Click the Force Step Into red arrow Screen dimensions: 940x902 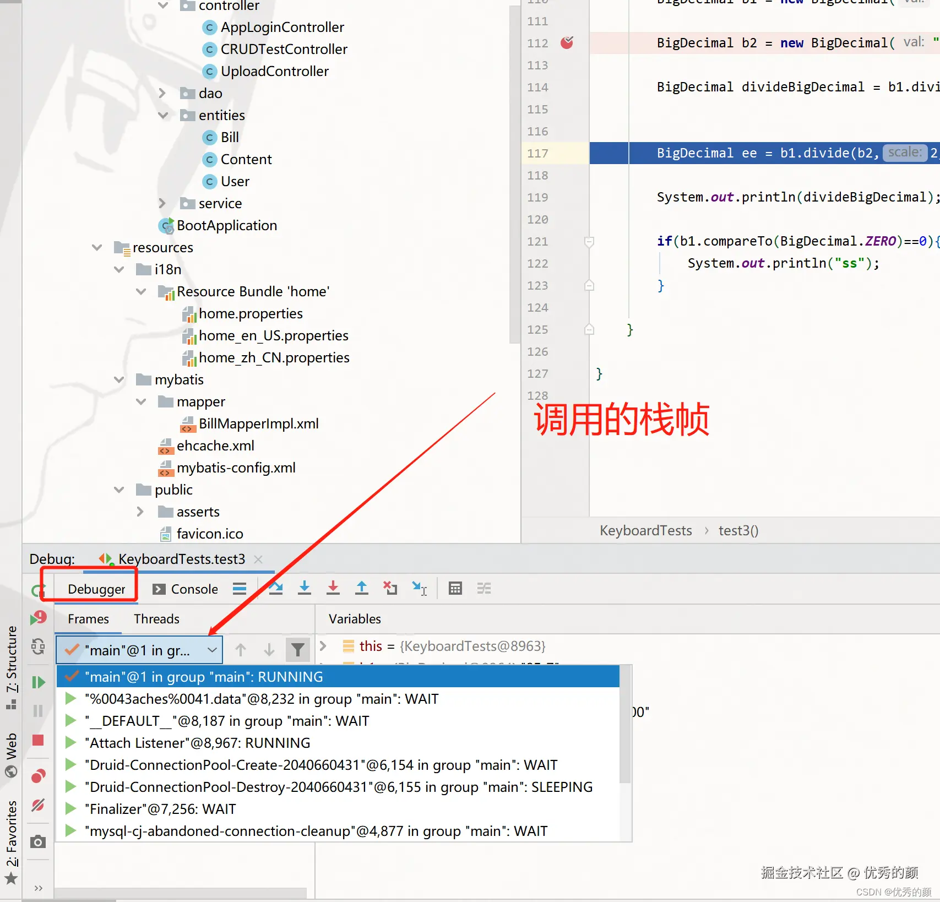333,588
